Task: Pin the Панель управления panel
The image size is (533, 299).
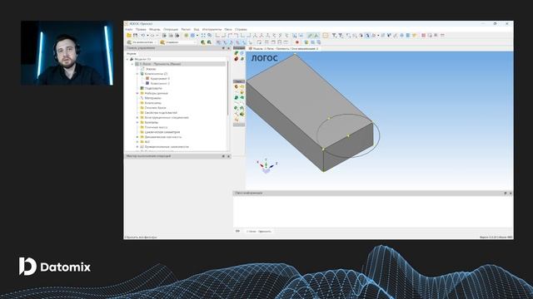Action: (x=223, y=48)
